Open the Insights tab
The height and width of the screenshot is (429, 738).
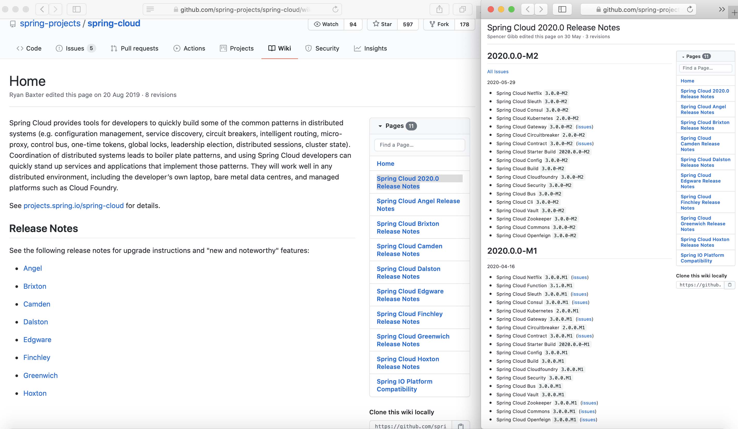pyautogui.click(x=371, y=48)
